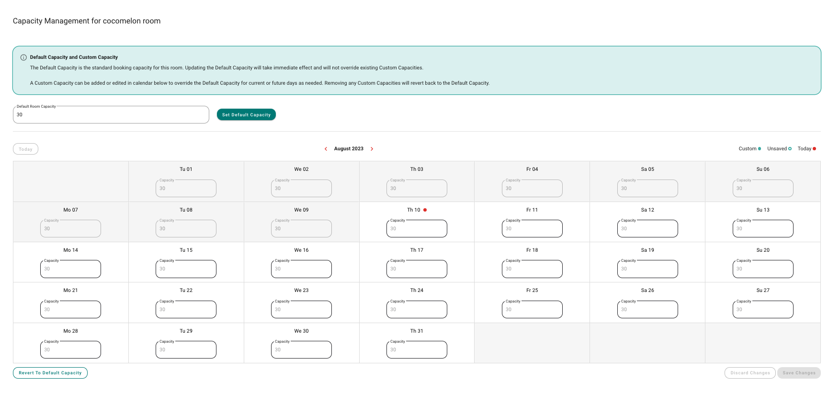Click Discard Changes button
Screen dimensions: 828x393
[750, 373]
